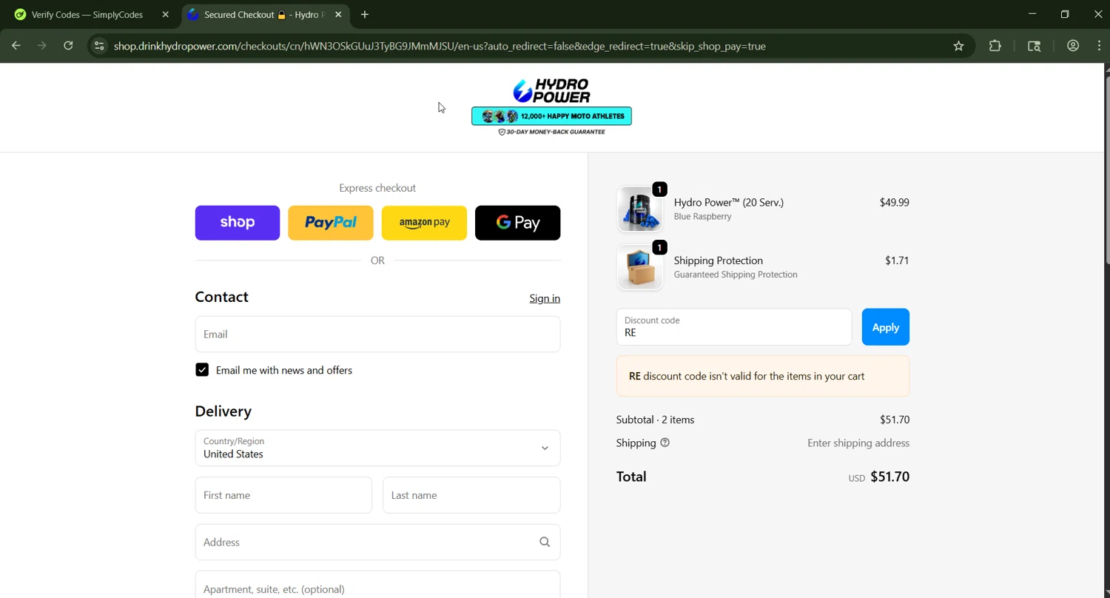Focus the Last name field
The height and width of the screenshot is (598, 1110).
[x=471, y=495]
